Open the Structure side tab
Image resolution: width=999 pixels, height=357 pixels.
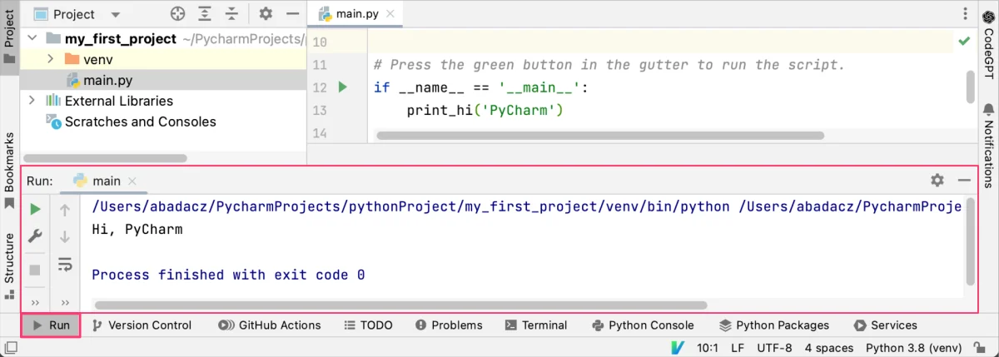click(x=9, y=265)
